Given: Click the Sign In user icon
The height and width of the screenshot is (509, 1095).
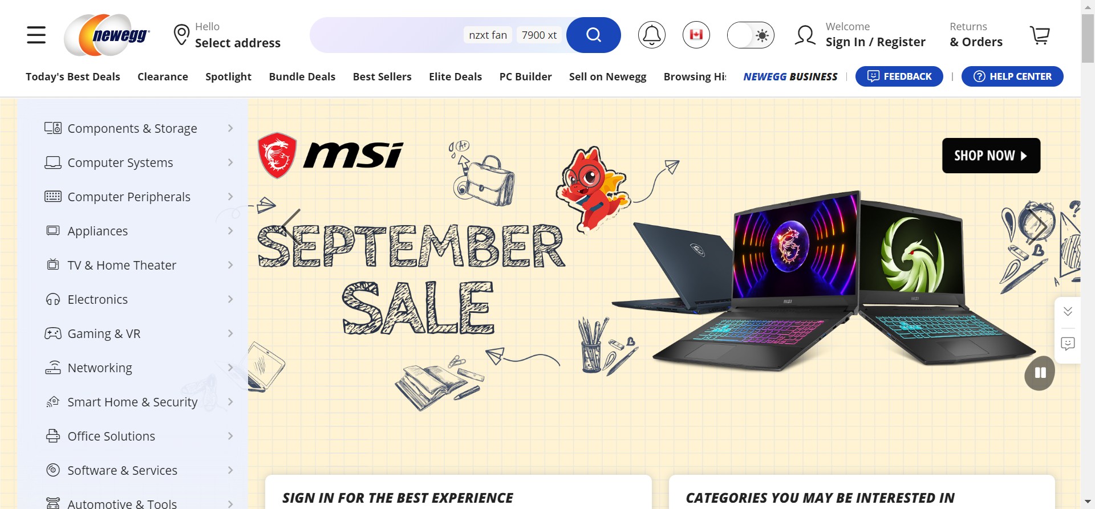Looking at the screenshot, I should [x=805, y=35].
